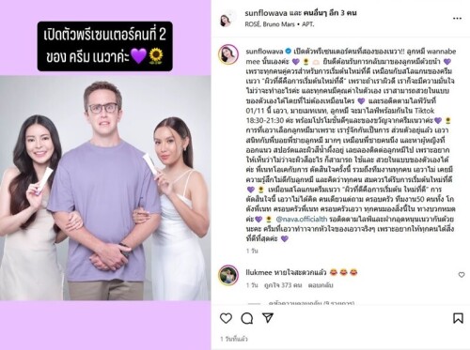View the 373 likes on llukmee's comment
Screen dimensions: 470x350
[283, 285]
